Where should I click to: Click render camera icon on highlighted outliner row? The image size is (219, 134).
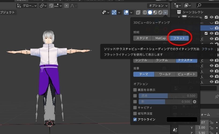[217, 28]
